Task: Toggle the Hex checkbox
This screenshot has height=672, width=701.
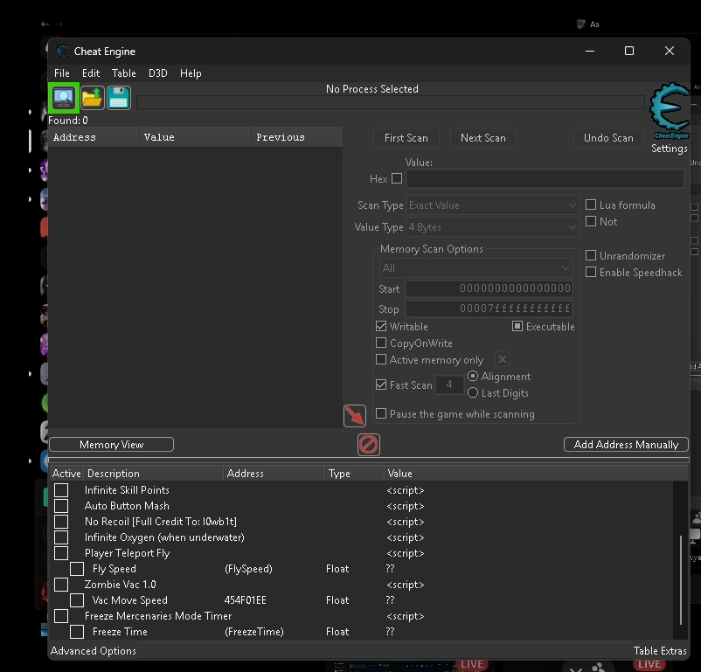Action: [397, 178]
